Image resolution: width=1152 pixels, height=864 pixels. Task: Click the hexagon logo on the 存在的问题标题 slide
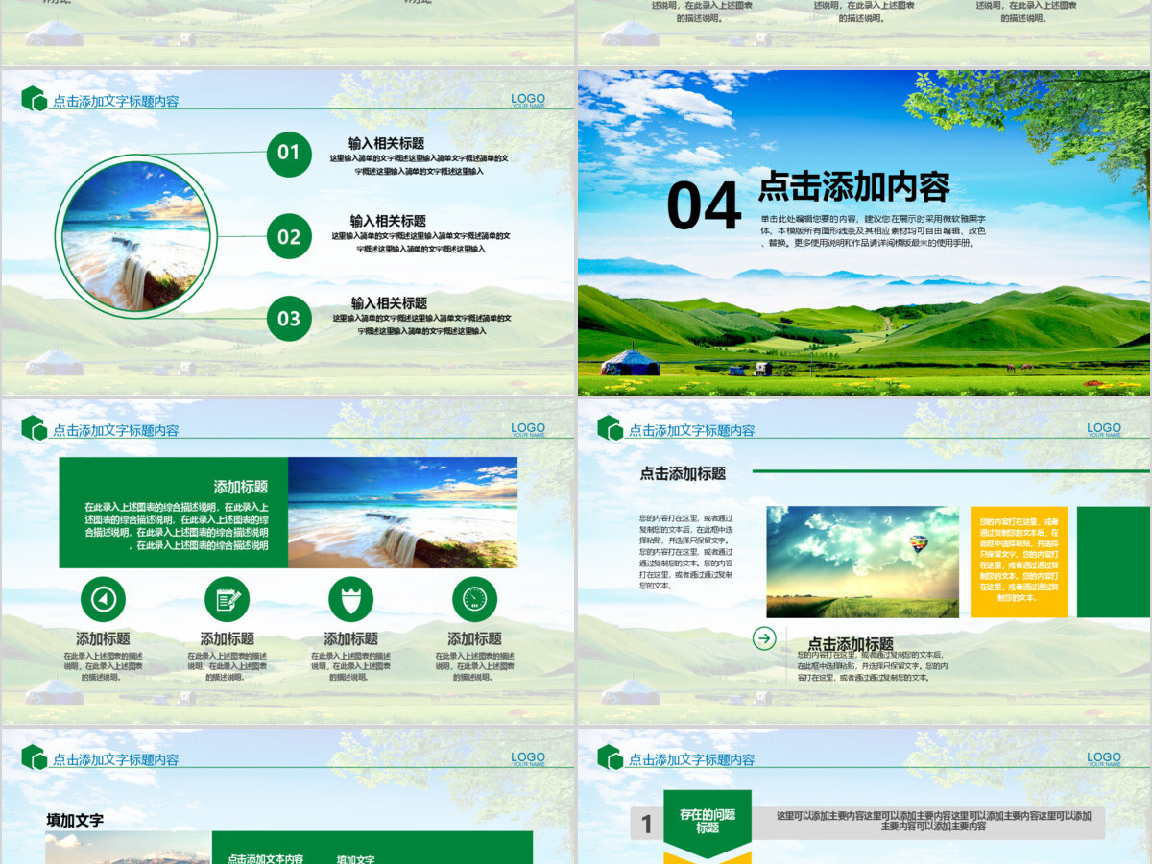pos(611,757)
